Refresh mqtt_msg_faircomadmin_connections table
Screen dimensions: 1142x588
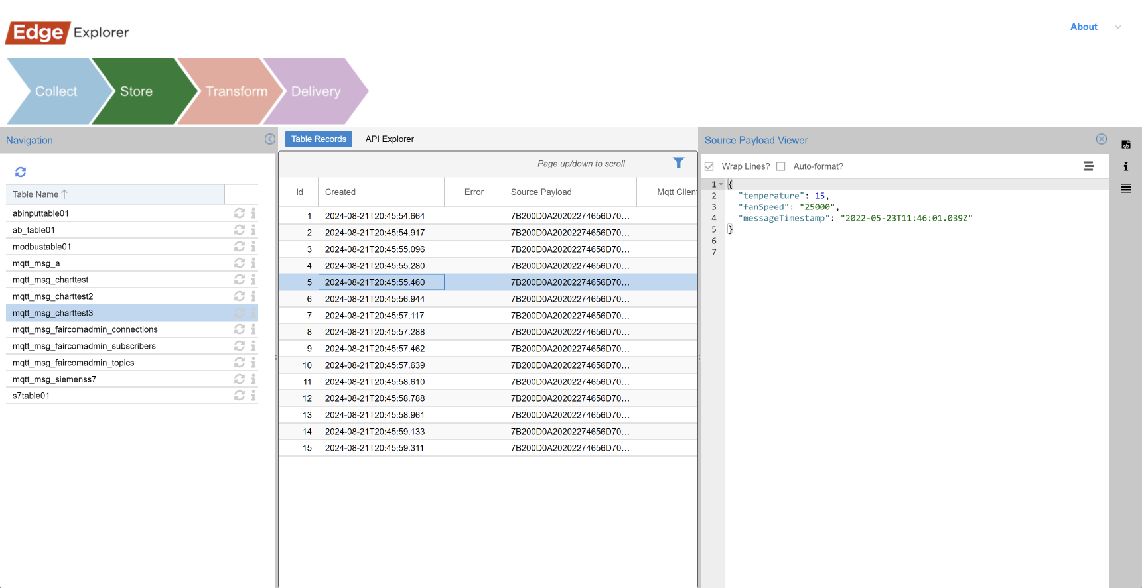tap(240, 329)
